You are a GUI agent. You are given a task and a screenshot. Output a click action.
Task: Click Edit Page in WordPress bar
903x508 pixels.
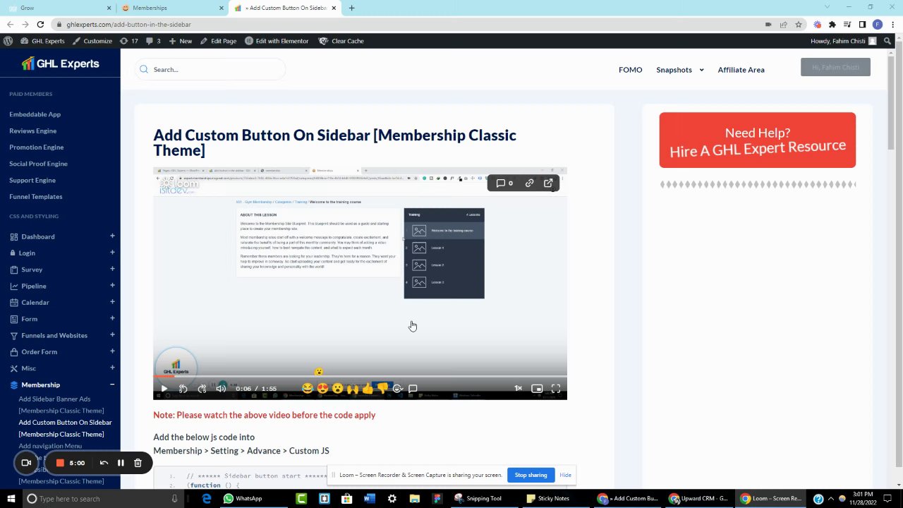[218, 41]
